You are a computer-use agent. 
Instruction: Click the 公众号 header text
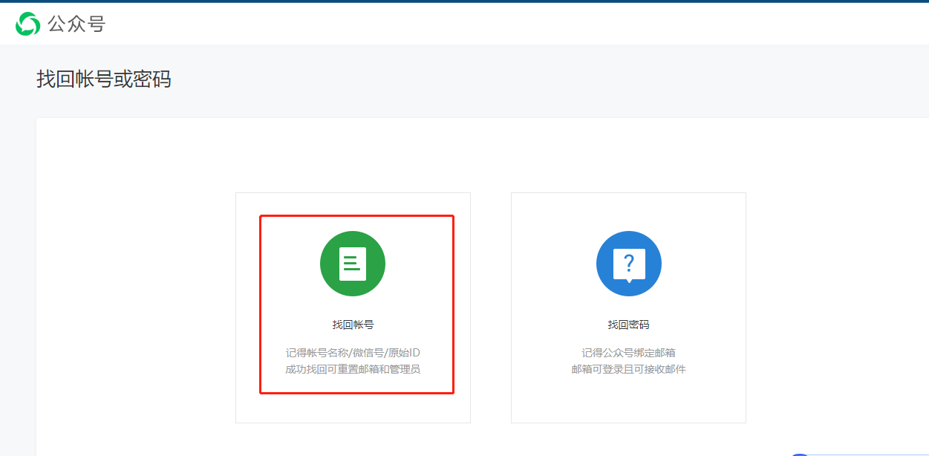(76, 24)
